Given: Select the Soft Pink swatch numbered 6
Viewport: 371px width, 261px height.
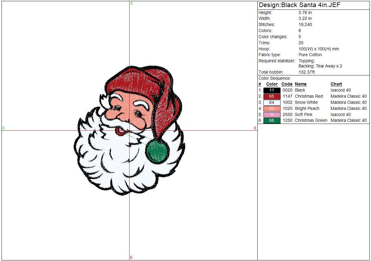Looking at the screenshot, I should tap(272, 115).
